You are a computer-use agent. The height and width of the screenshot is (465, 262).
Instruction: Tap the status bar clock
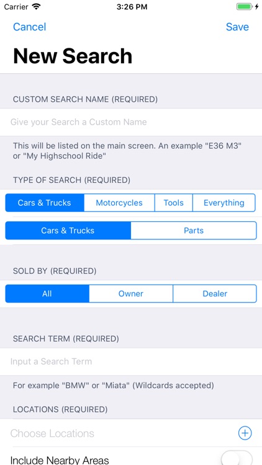[x=132, y=7]
